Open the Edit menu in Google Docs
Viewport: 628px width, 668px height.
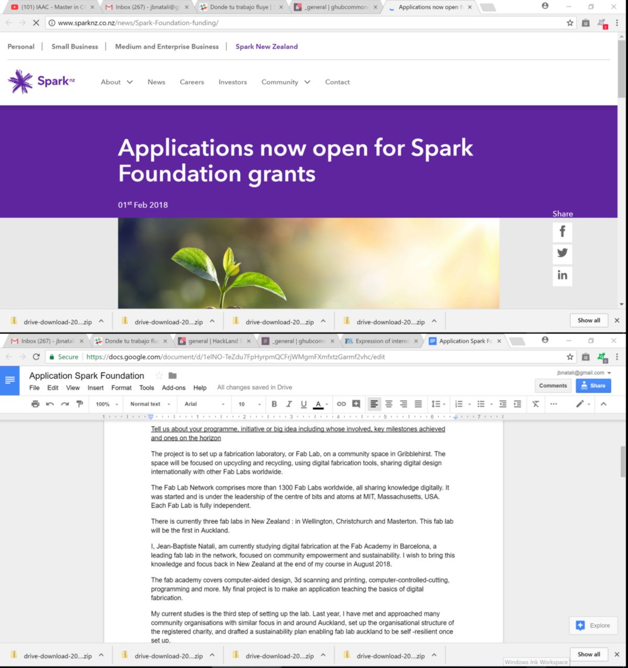(x=53, y=388)
